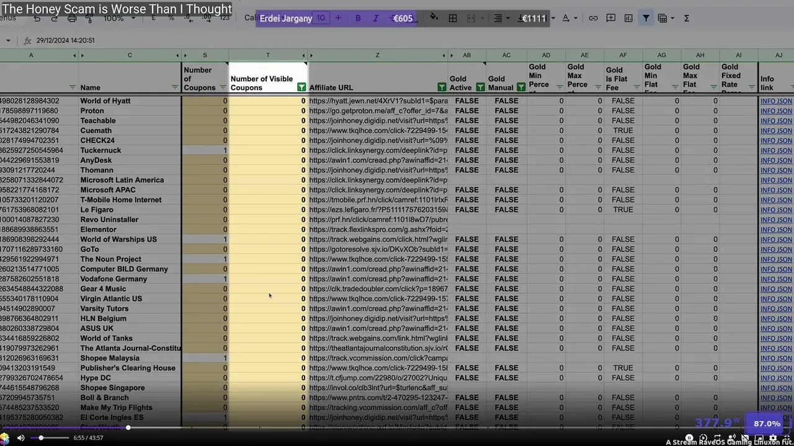794x446 pixels.
Task: Select column T header
Action: [268, 56]
